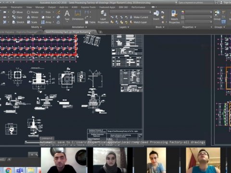Click the male participant video in black shirt
Viewport: 231px width, 173px height.
coord(64,160)
